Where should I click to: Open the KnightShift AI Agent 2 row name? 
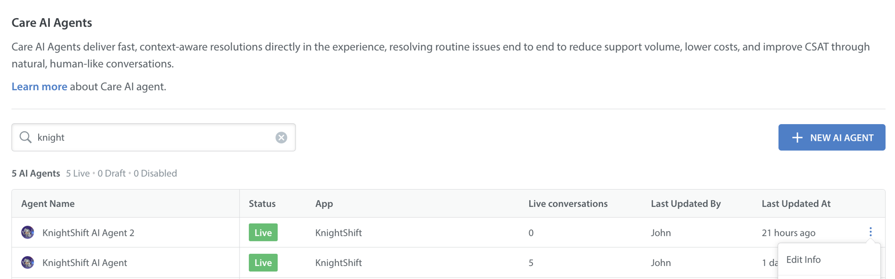coord(88,233)
